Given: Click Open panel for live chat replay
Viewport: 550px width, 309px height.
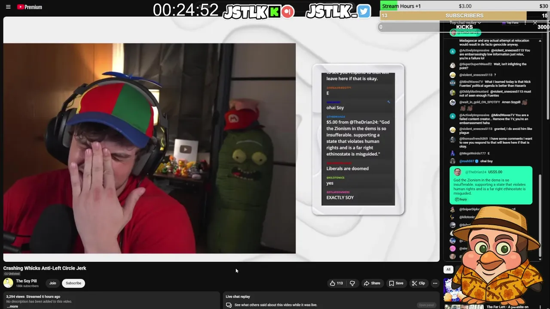Looking at the screenshot, I should coord(426,305).
